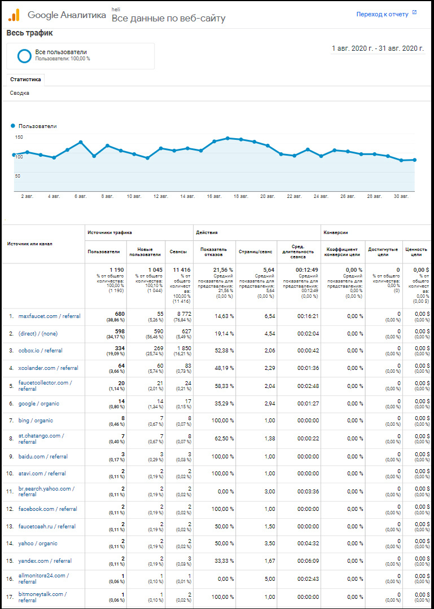Open the st.chatango.com / referral link
Viewport: 434px width, 609px height.
click(41, 439)
